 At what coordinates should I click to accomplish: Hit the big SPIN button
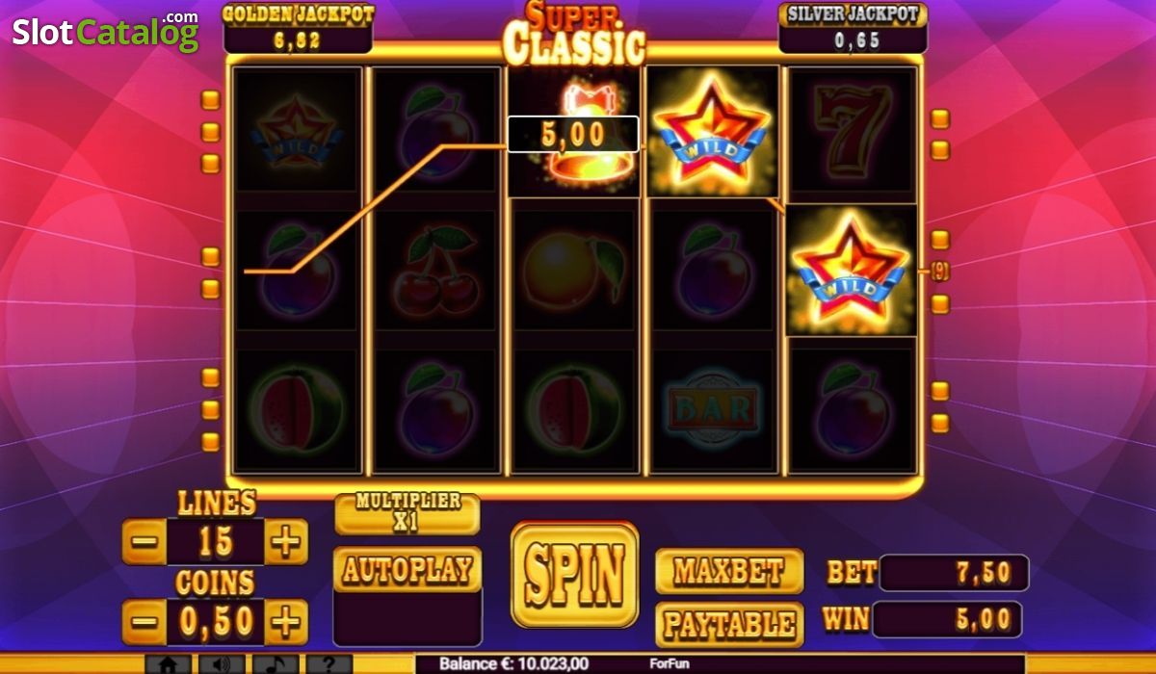point(574,574)
